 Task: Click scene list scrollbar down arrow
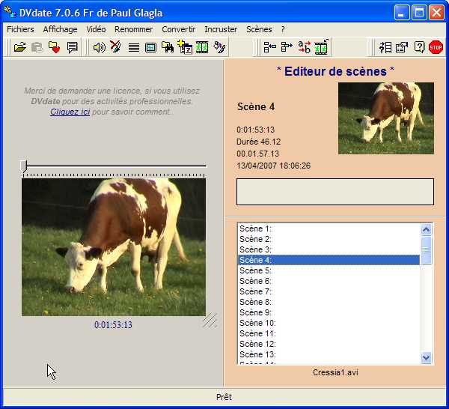point(426,358)
